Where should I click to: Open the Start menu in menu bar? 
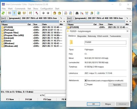click(57, 9)
